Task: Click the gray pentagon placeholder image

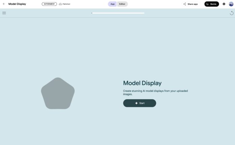Action: (x=58, y=94)
